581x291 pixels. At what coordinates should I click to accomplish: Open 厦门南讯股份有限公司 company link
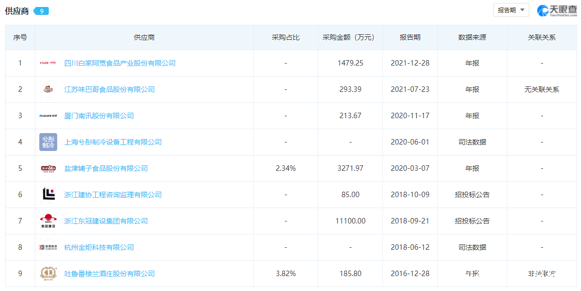click(x=99, y=116)
